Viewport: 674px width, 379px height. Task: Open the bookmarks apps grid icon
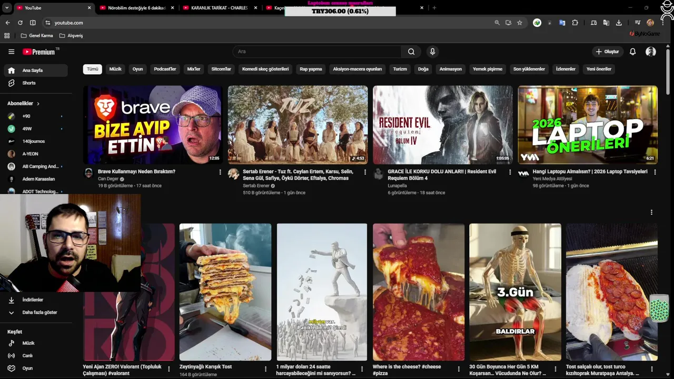tap(7, 36)
